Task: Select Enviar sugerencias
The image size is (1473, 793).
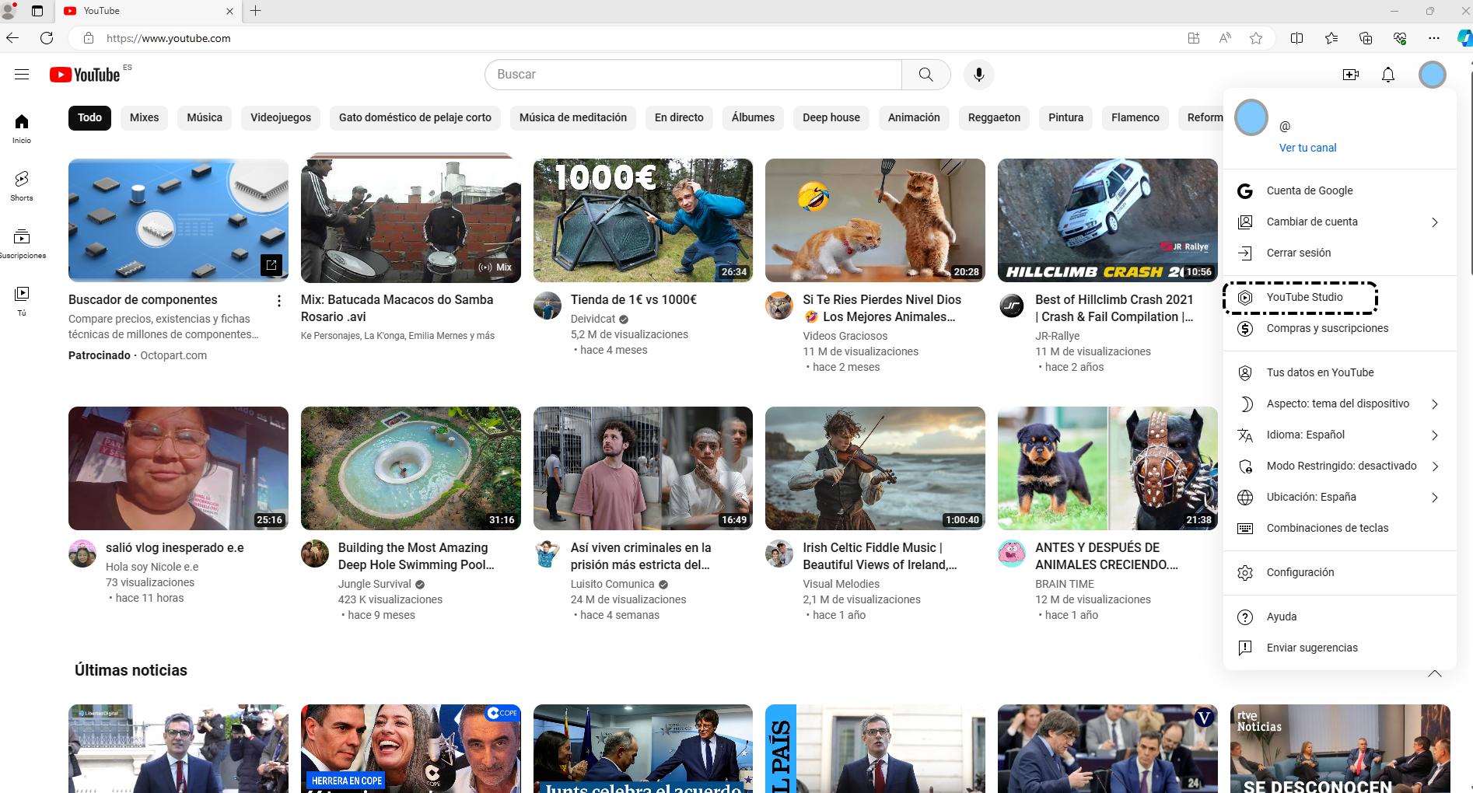Action: tap(1339, 648)
